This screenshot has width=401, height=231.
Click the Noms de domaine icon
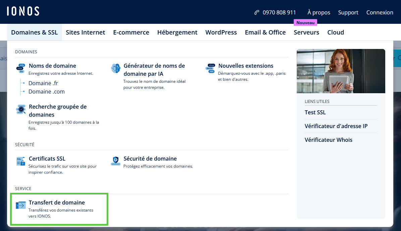click(21, 68)
